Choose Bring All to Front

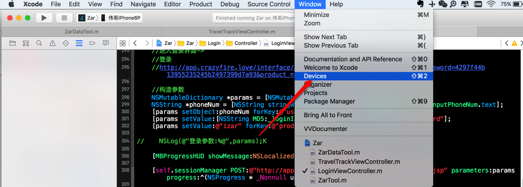point(364,115)
